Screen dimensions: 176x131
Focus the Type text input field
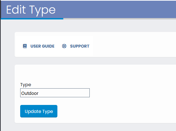click(55, 93)
